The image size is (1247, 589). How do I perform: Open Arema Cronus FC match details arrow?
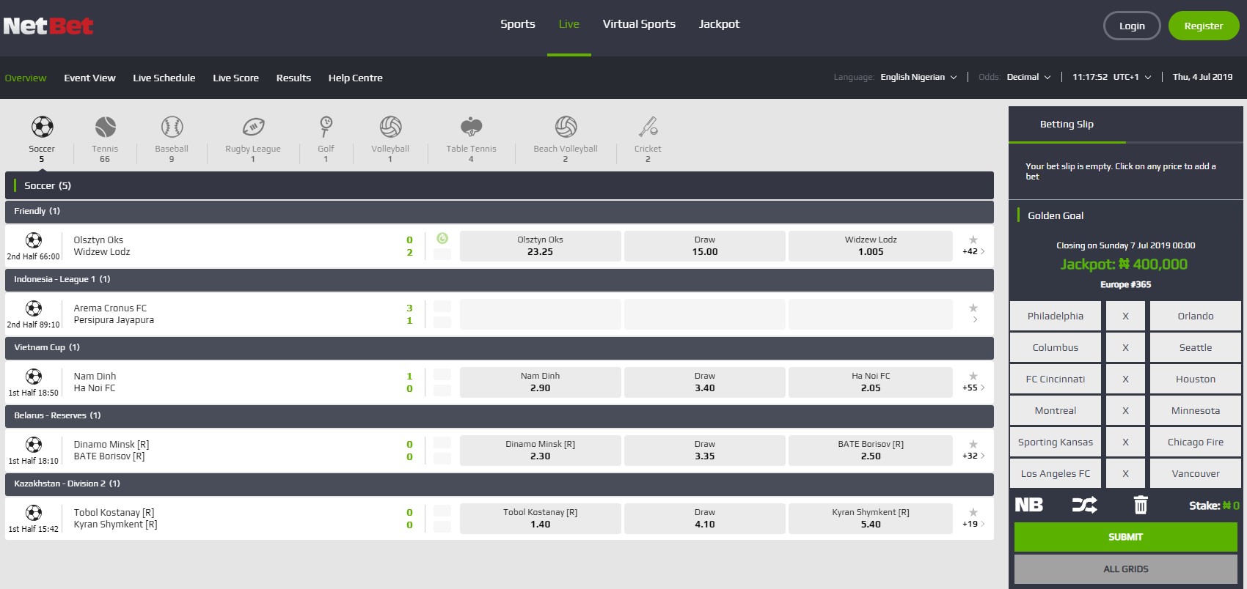pos(975,319)
